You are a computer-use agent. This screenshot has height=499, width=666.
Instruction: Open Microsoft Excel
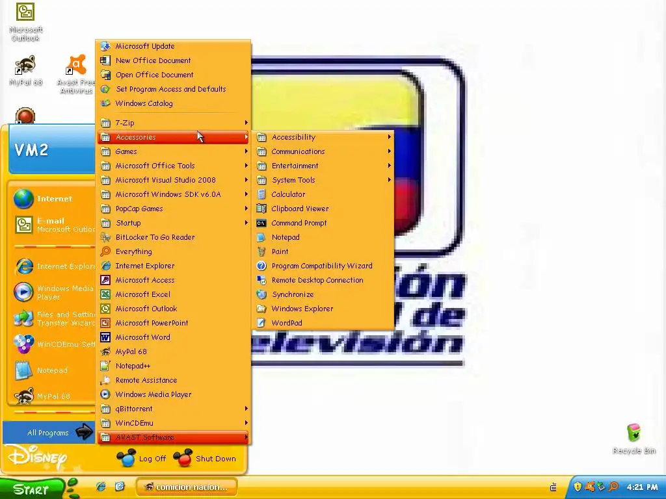point(173,294)
